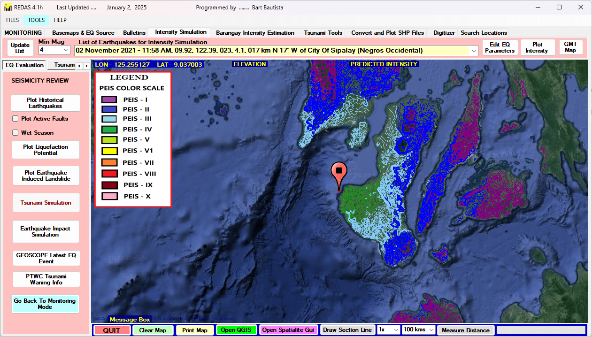Start the Tsunami Simulation from side panel
The height and width of the screenshot is (337, 592).
[x=46, y=203]
